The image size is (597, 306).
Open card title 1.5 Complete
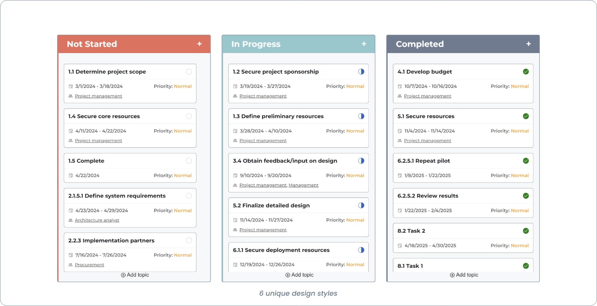tap(86, 161)
